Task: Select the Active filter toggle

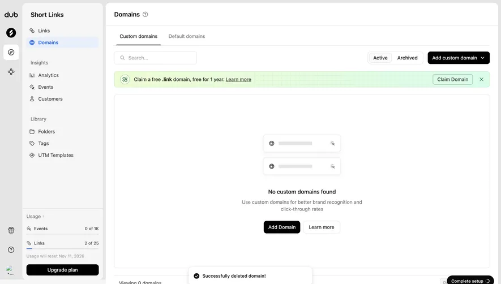Action: coord(380,58)
